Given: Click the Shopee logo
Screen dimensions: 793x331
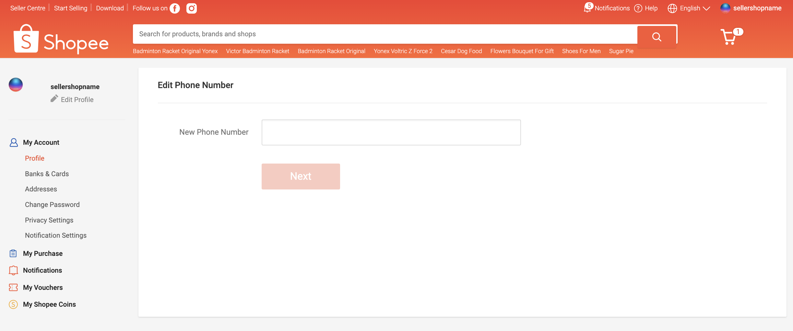Looking at the screenshot, I should tap(61, 39).
